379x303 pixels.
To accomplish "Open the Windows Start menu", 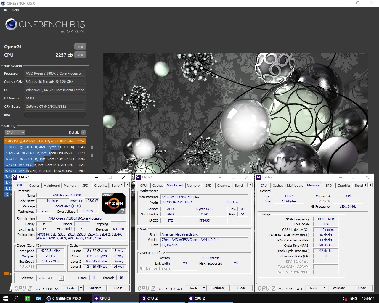I will pyautogui.click(x=5, y=298).
